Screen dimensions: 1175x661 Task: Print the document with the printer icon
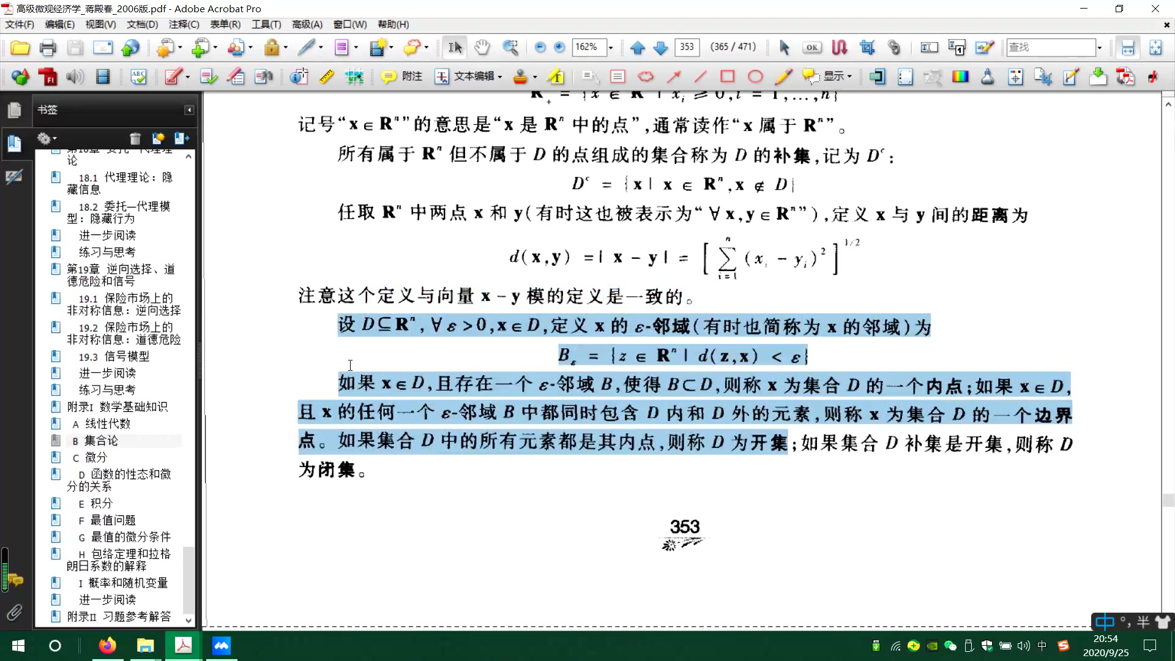click(x=48, y=48)
